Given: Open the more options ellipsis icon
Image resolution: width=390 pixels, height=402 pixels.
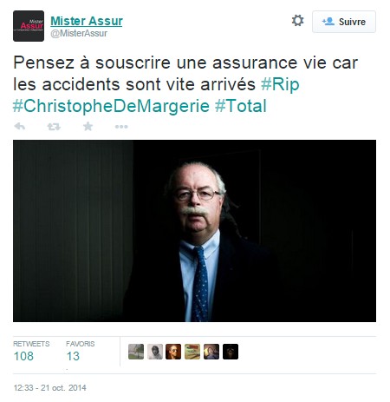Looking at the screenshot, I should [121, 127].
